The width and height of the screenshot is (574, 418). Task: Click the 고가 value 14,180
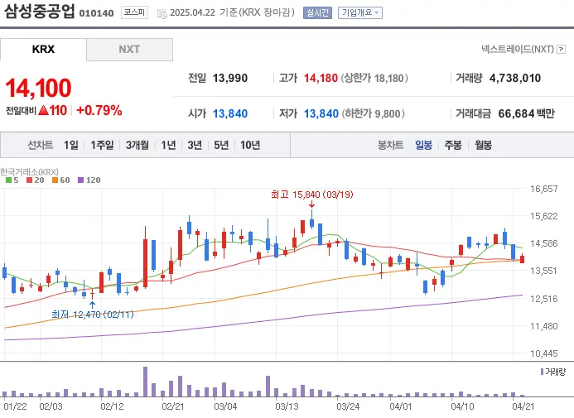pos(321,78)
